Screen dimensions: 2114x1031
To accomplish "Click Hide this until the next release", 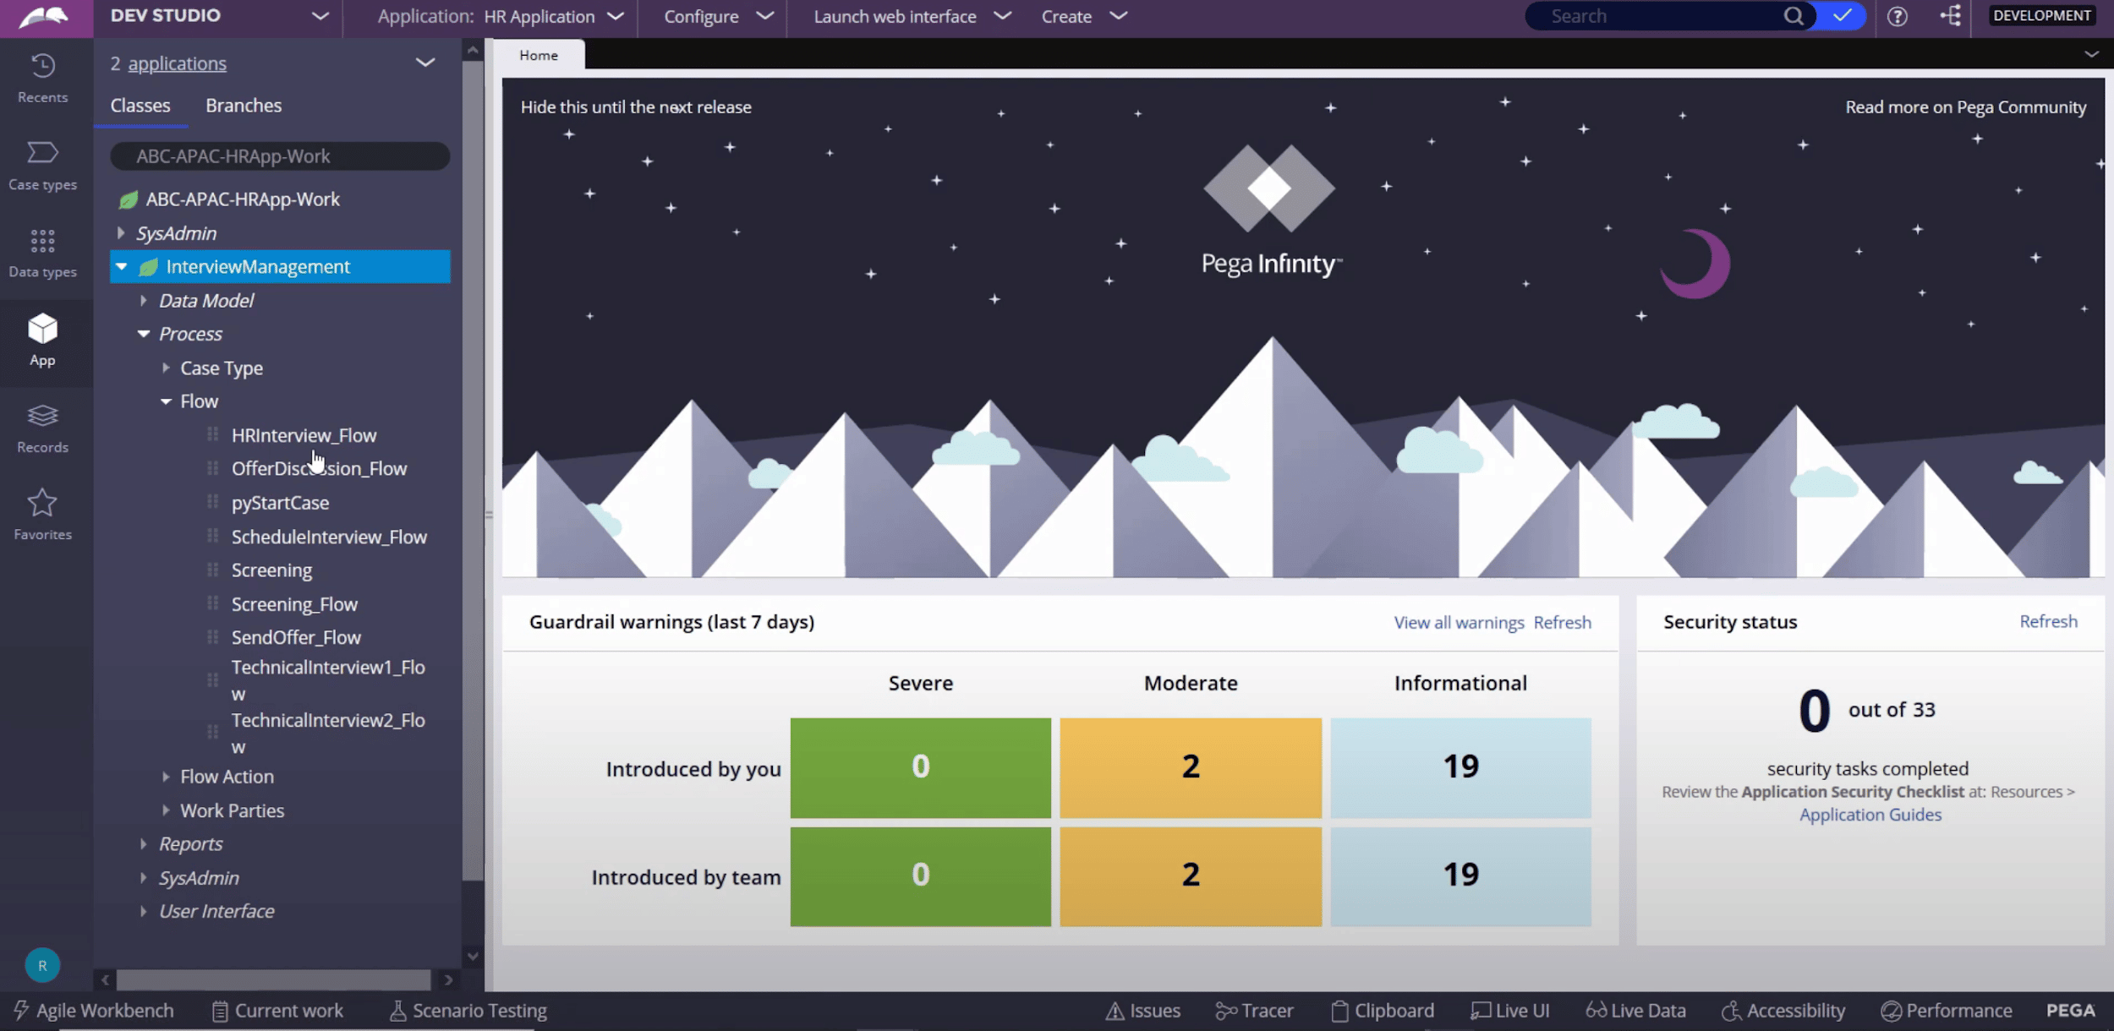I will point(636,107).
